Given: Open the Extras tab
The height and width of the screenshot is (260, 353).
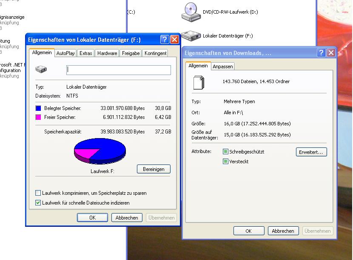Looking at the screenshot, I should [86, 53].
